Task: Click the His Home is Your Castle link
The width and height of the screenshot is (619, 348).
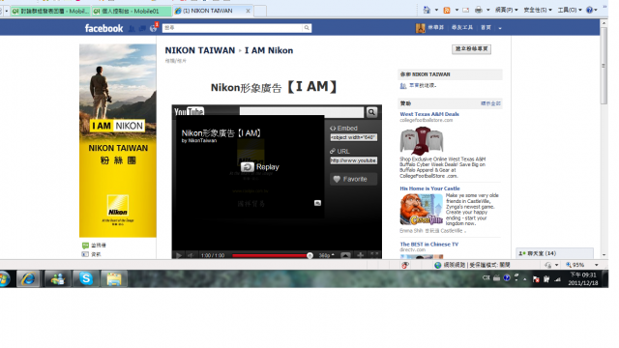Action: pyautogui.click(x=429, y=188)
